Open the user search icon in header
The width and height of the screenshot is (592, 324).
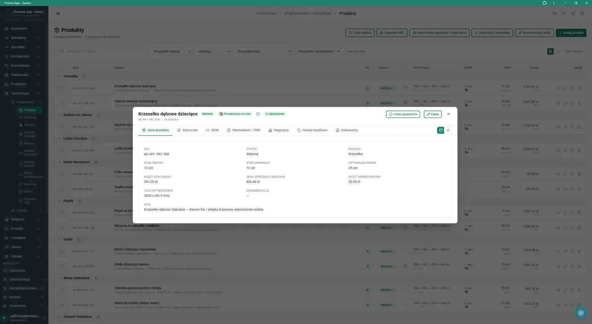(554, 13)
